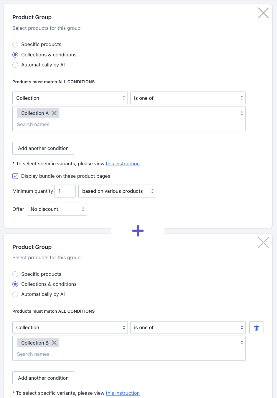Open the No discount offer dropdown
This screenshot has height=398, width=277.
[57, 209]
